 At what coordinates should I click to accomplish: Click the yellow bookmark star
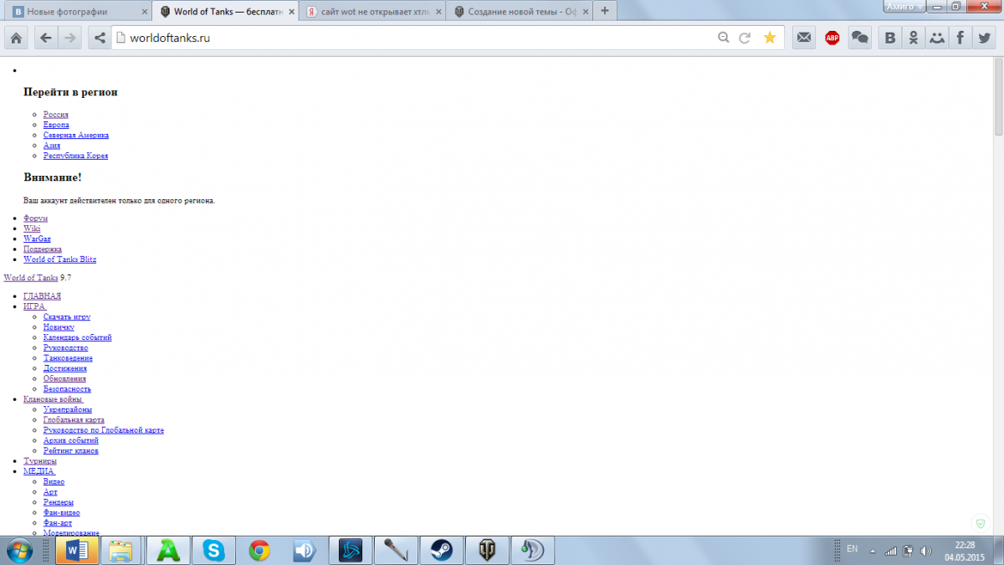pos(770,38)
